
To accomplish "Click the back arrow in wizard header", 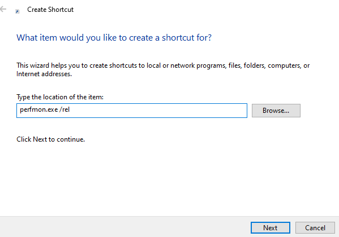I will [x=3, y=9].
